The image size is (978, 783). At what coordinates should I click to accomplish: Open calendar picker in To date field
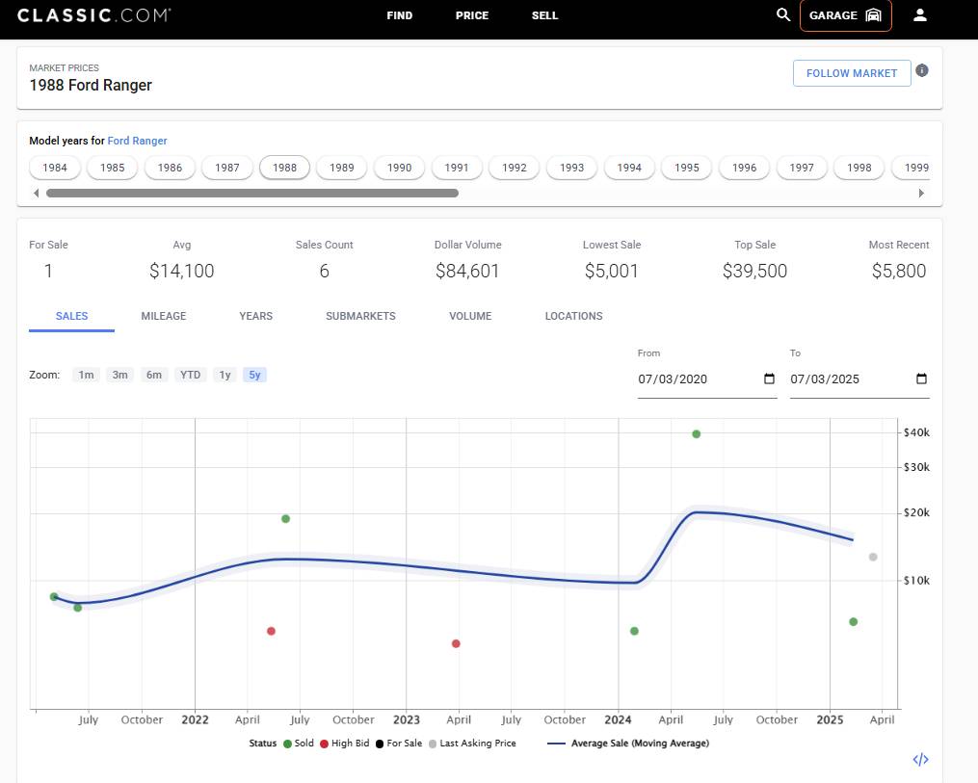coord(921,378)
